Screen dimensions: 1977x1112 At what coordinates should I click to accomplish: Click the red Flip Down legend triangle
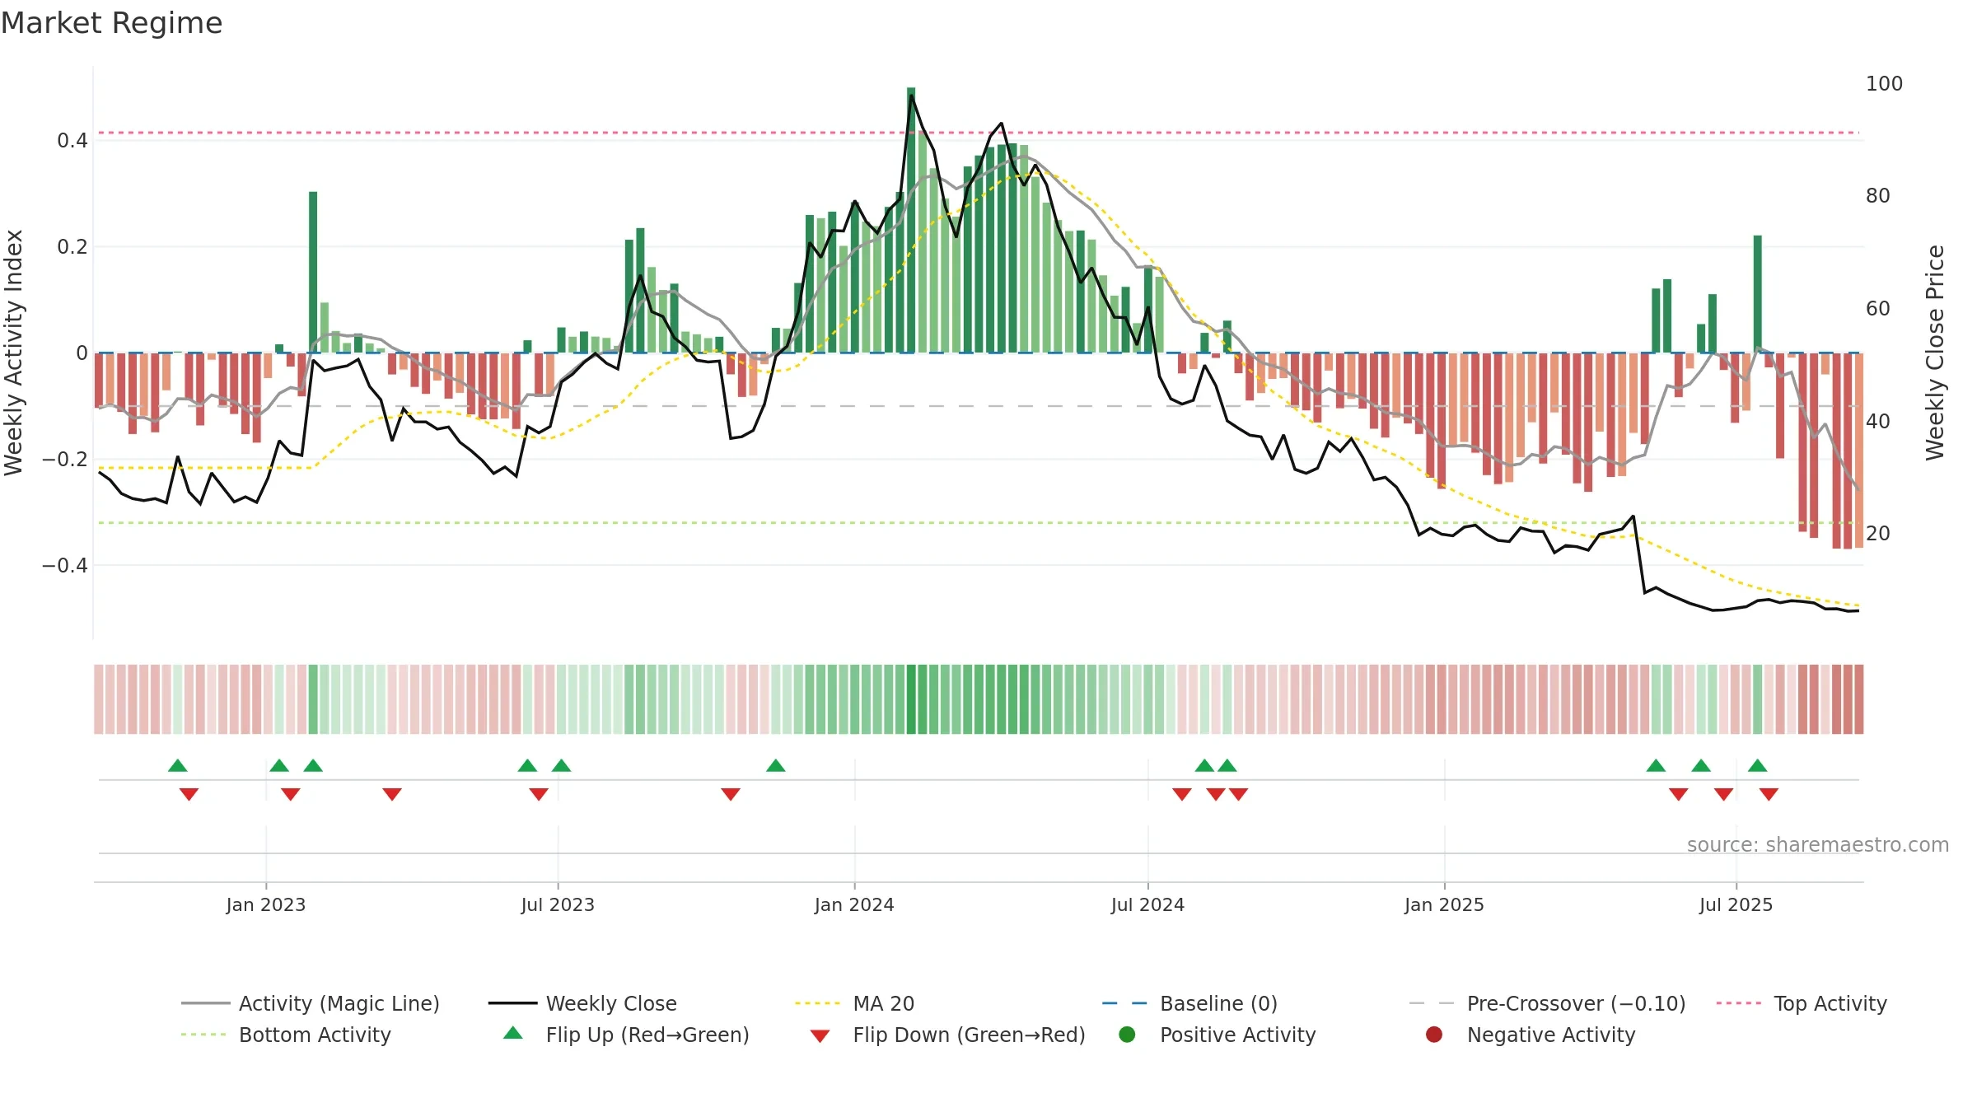tap(820, 1036)
